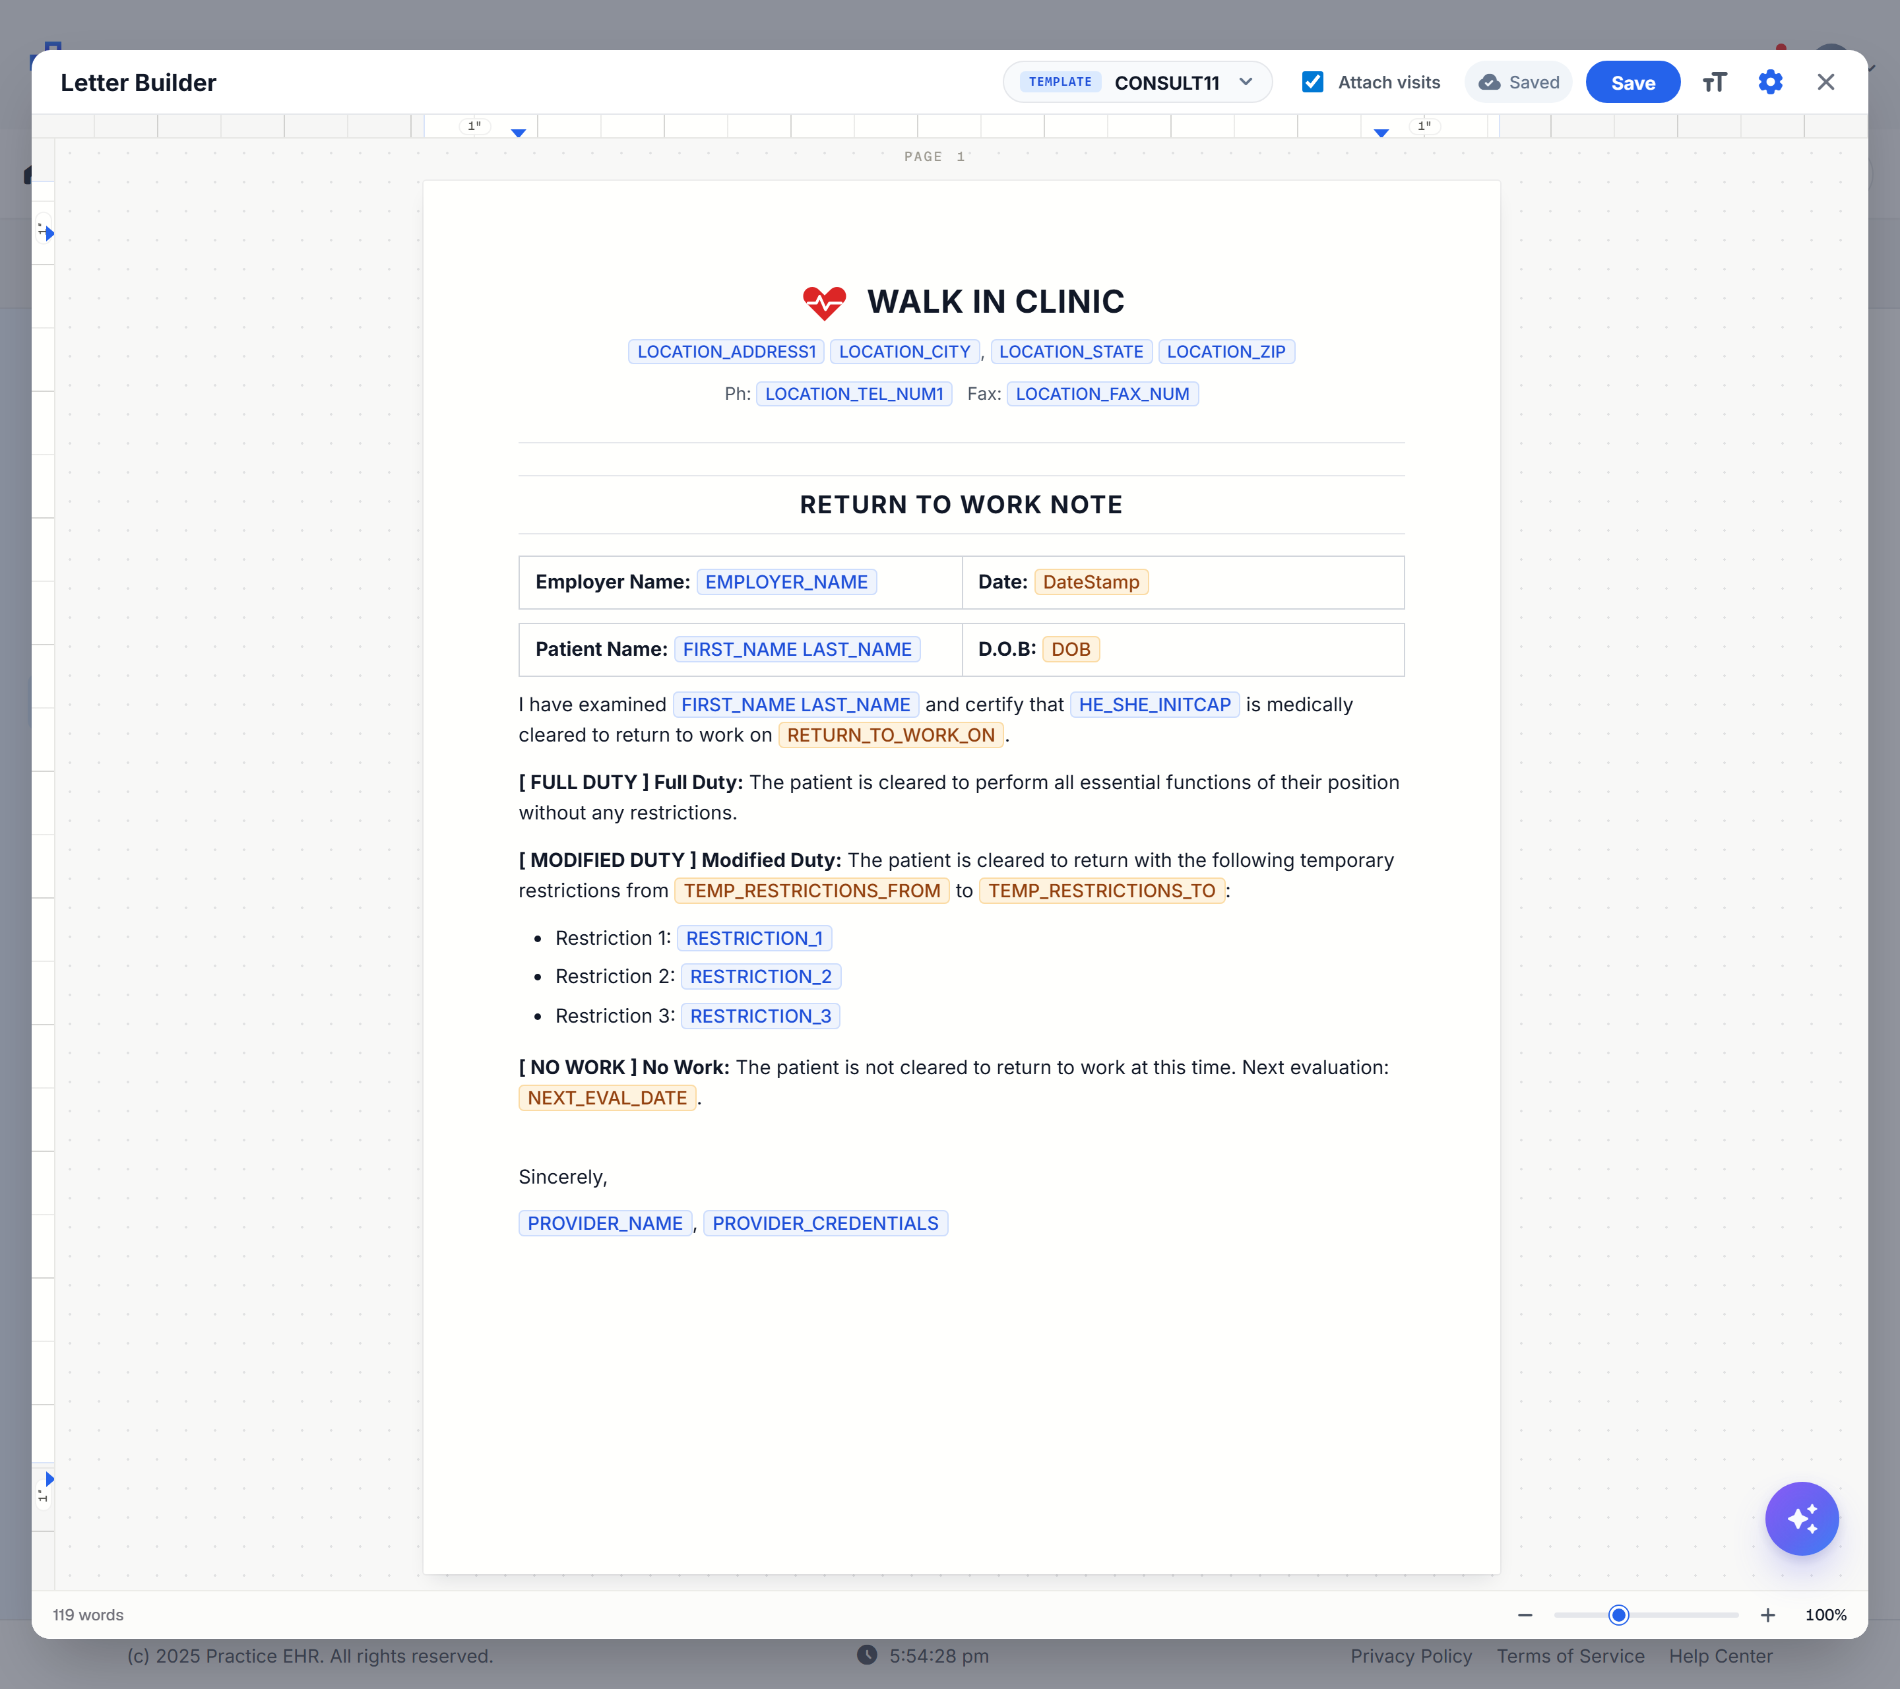This screenshot has height=1689, width=1900.
Task: Close the Letter Builder dialog
Action: [x=1825, y=82]
